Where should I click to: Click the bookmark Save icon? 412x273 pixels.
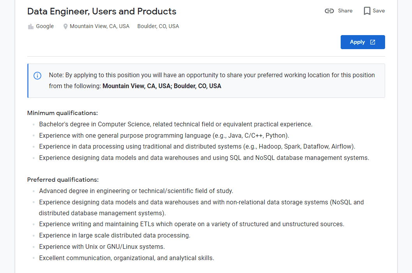(366, 11)
